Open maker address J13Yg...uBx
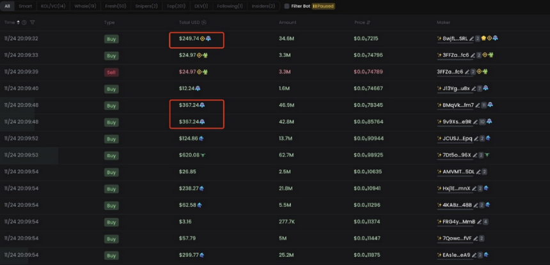The width and height of the screenshot is (550, 265). point(456,89)
